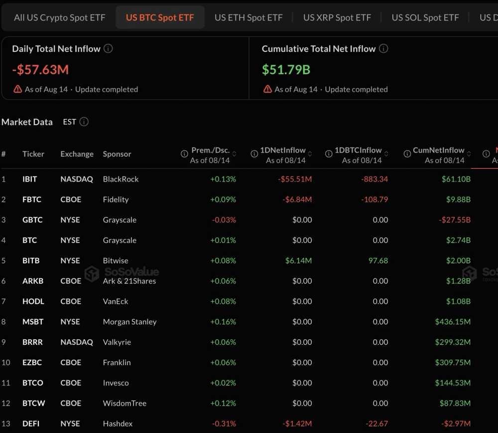Select Fidelity sponsor cell
Screen dimensions: 498x433
[x=116, y=200]
